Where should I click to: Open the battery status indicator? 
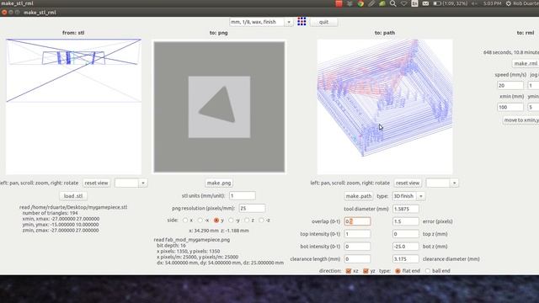[x=451, y=3]
